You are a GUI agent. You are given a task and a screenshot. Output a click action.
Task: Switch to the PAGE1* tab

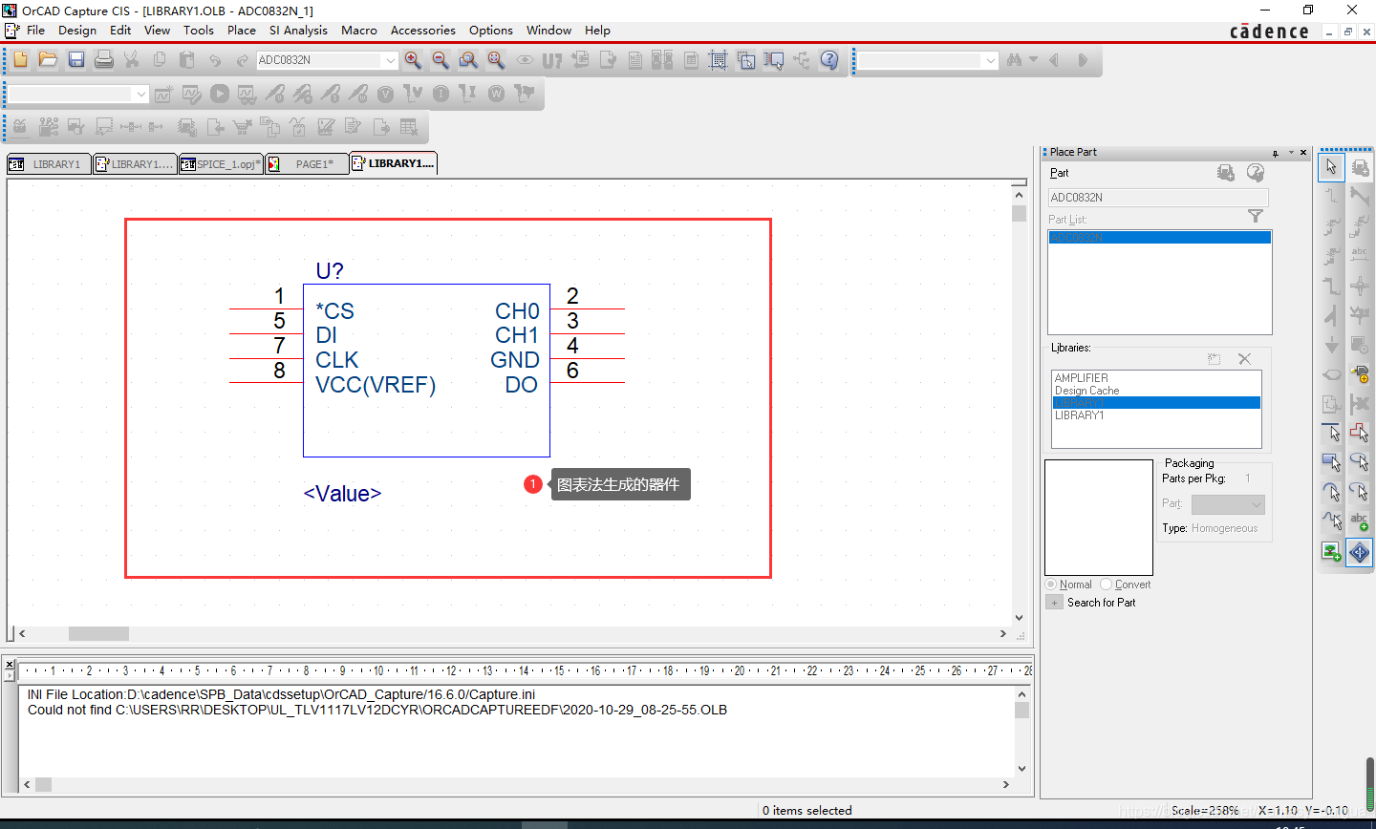pyautogui.click(x=313, y=164)
